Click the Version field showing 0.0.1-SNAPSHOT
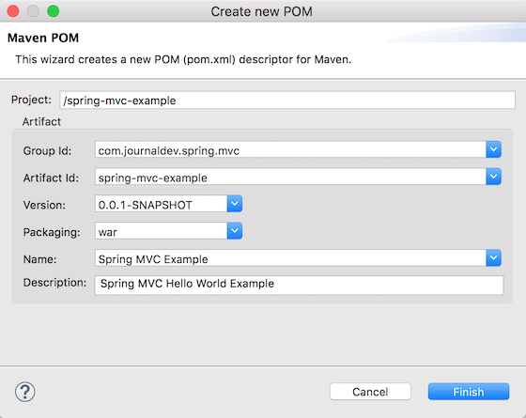The height and width of the screenshot is (418, 526). [x=161, y=204]
